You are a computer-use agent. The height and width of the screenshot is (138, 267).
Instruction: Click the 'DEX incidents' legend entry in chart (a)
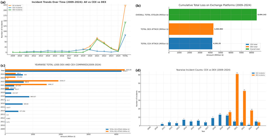pyautogui.click(x=17, y=10)
